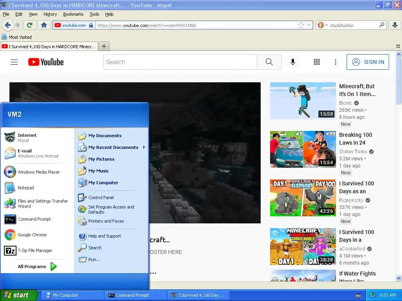Open Breaking 100 Laws In 24 thumbnail
402x301 pixels.
[x=303, y=149]
